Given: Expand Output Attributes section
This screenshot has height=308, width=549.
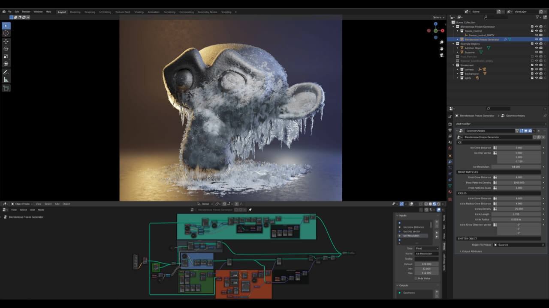Looking at the screenshot, I should (x=471, y=251).
